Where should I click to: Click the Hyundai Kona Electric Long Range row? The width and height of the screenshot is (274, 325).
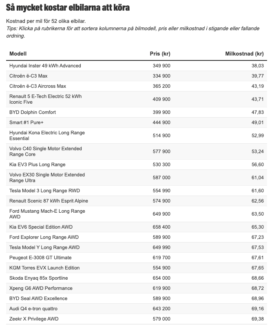click(x=47, y=136)
